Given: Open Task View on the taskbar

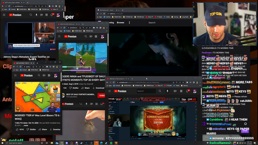Looking at the screenshot, I should pyautogui.click(x=47, y=143).
